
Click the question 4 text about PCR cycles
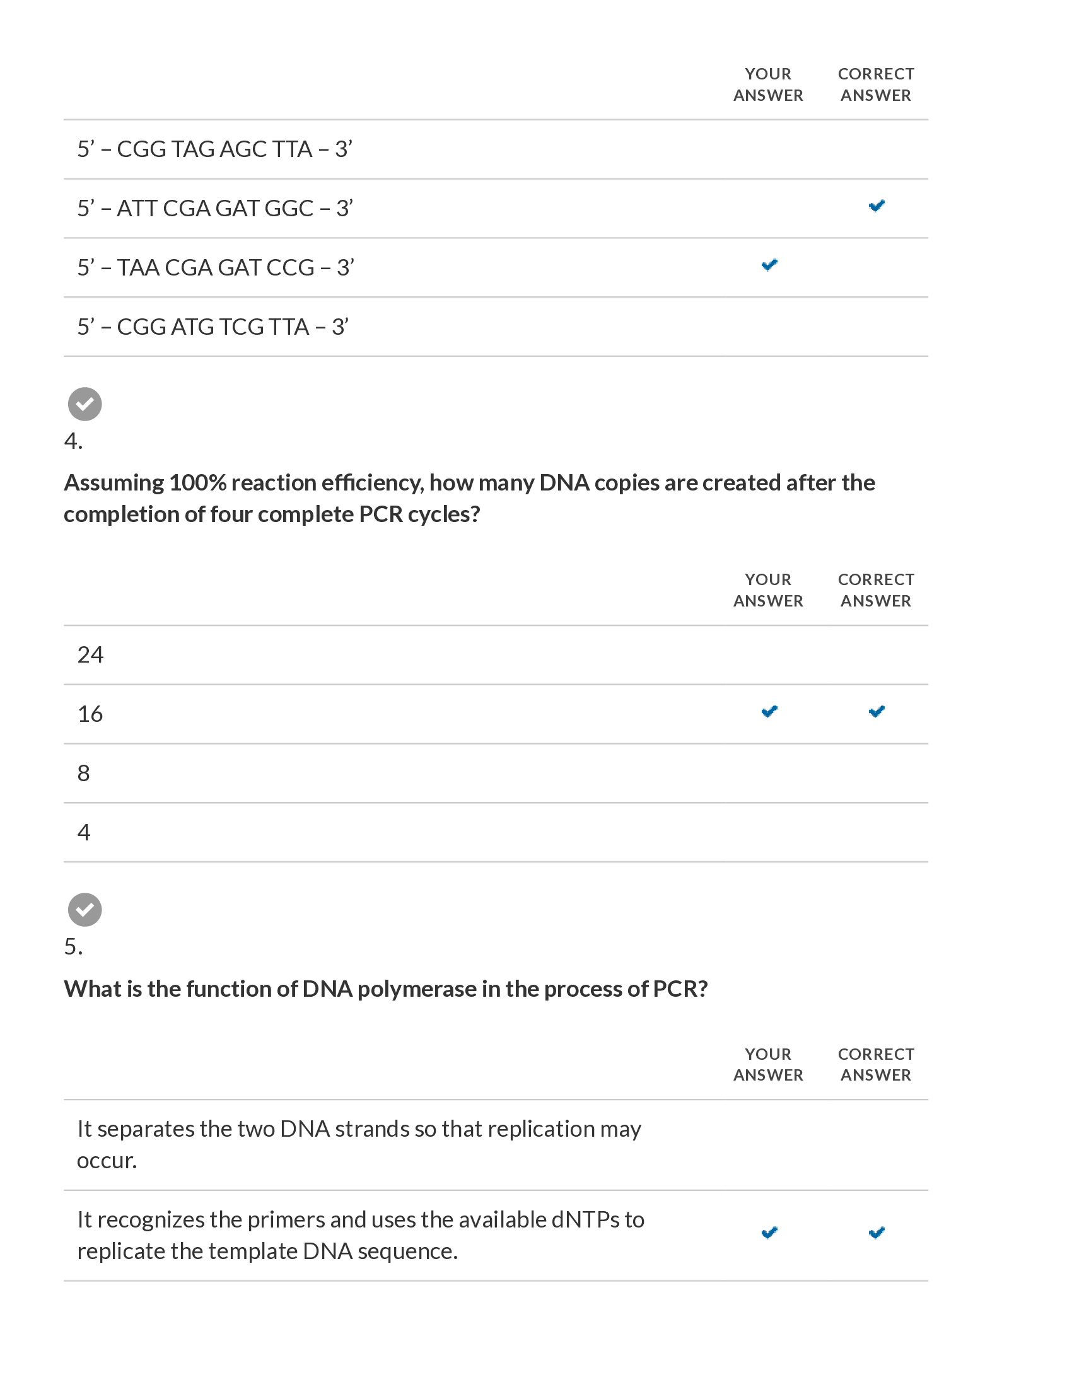469,499
